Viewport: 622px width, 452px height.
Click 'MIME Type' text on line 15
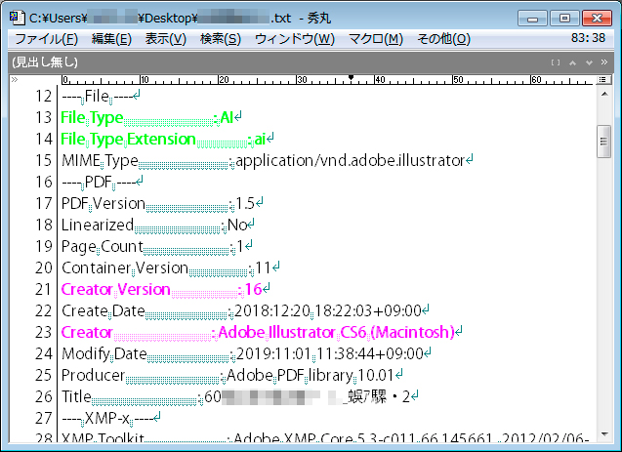click(x=100, y=161)
